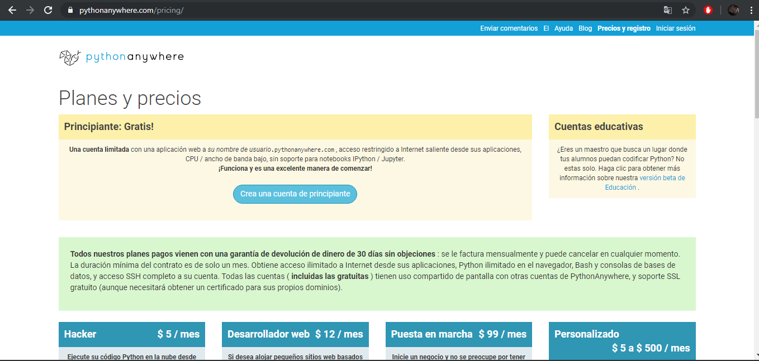Open Blog in the top navigation
This screenshot has height=361, width=759.
pyautogui.click(x=585, y=28)
